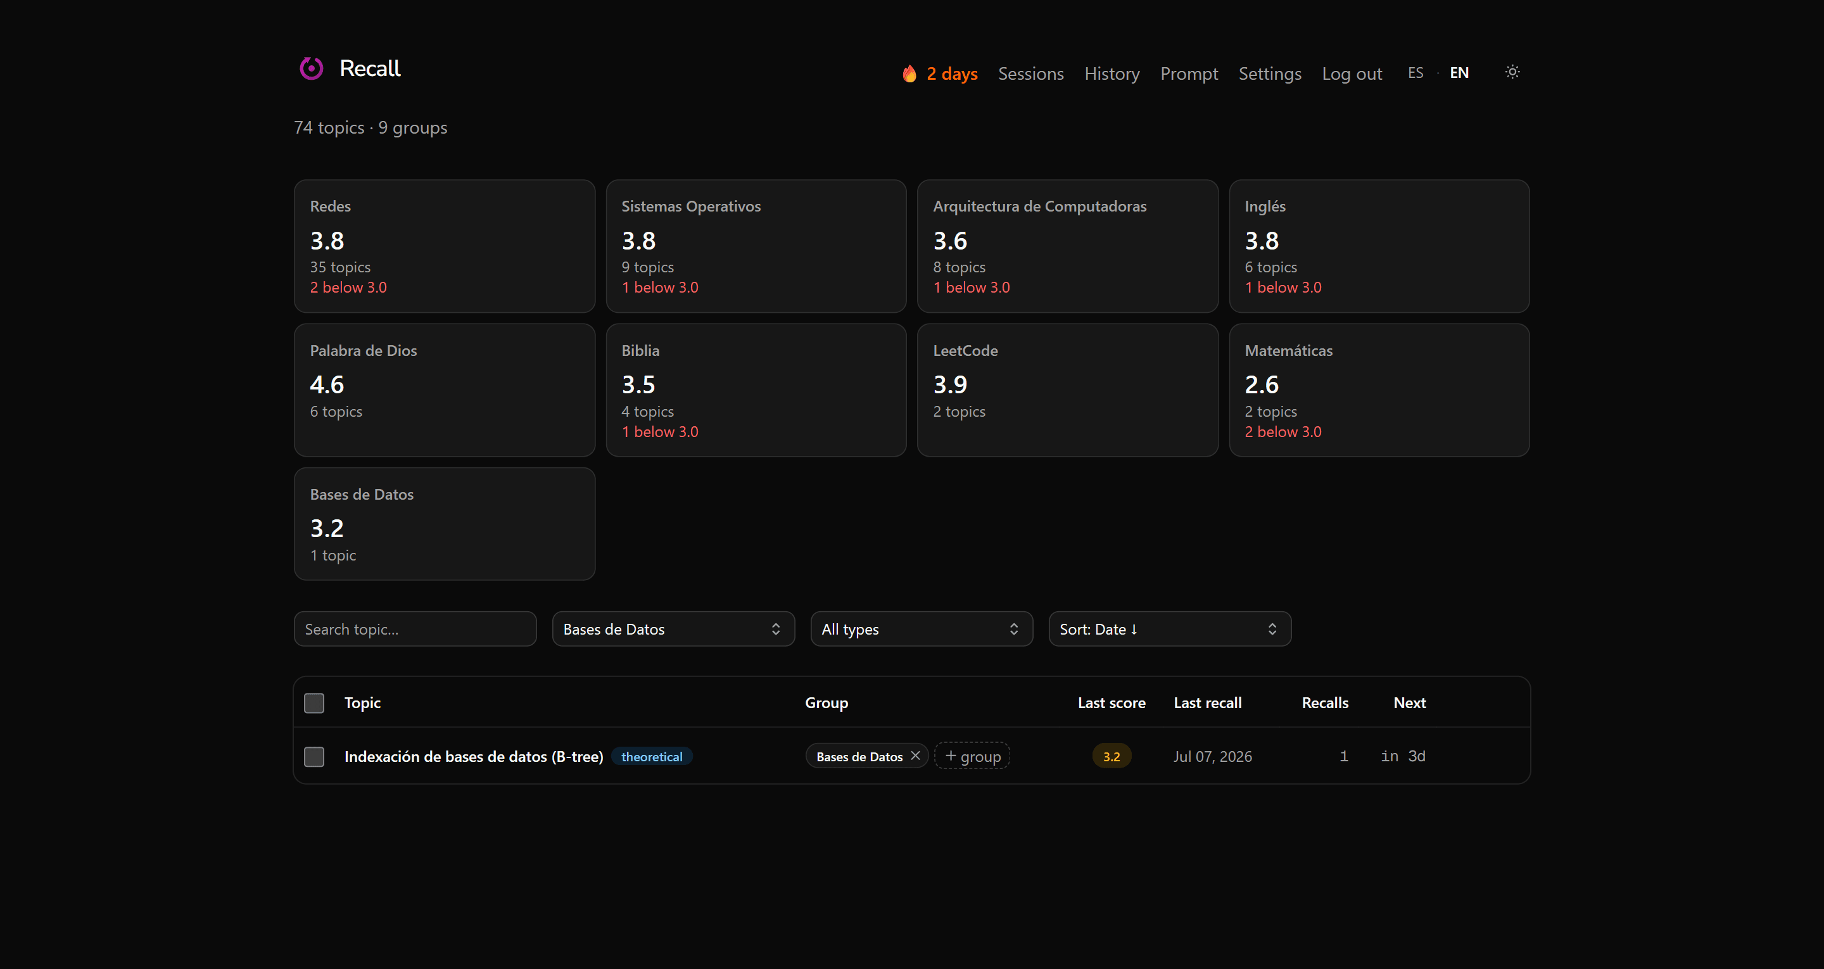Open the Matemáticas group card
Image resolution: width=1824 pixels, height=969 pixels.
[x=1379, y=390]
